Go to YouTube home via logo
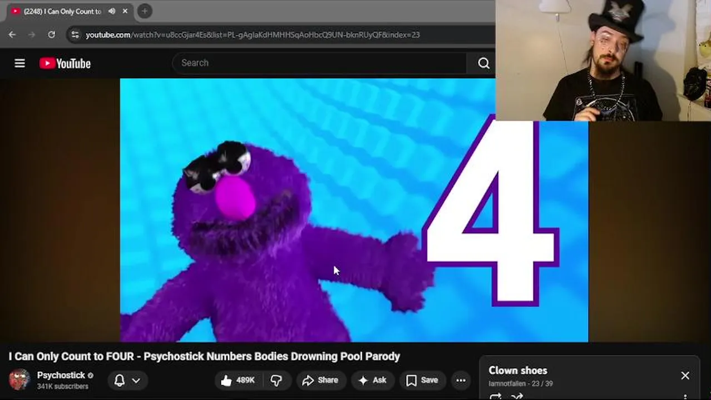 65,63
